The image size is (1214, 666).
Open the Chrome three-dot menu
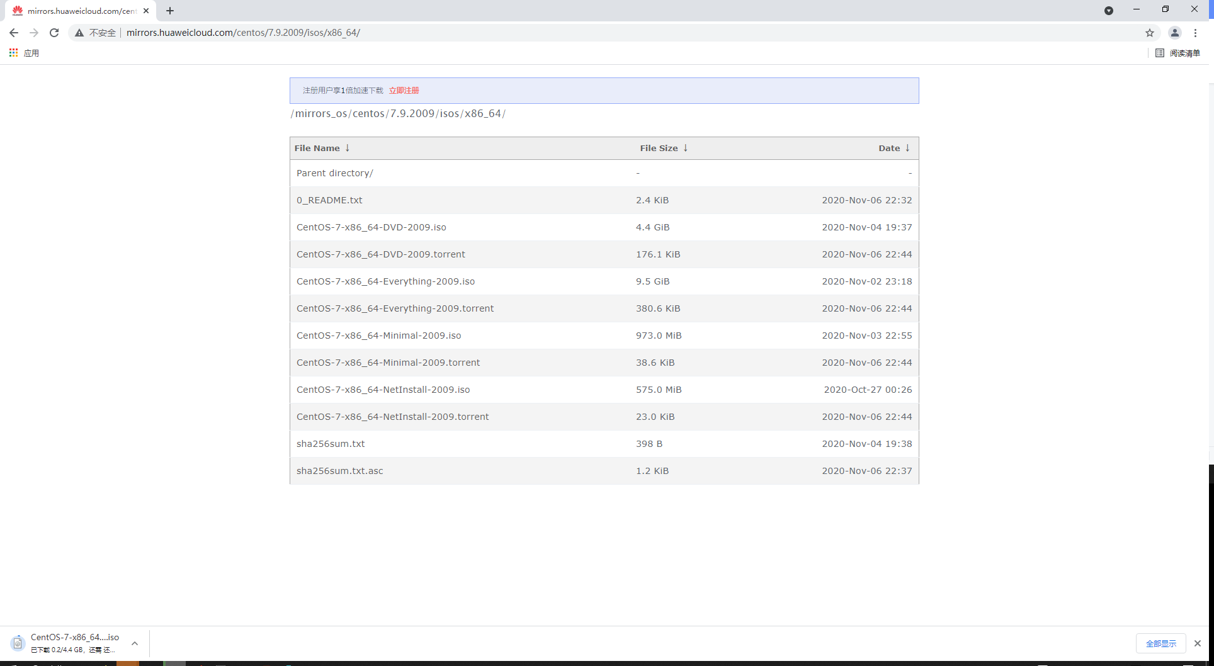coord(1195,33)
